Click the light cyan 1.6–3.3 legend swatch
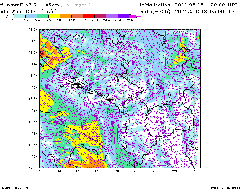Image resolution: width=247 pixels, height=190 pixels. pyautogui.click(x=20, y=16)
